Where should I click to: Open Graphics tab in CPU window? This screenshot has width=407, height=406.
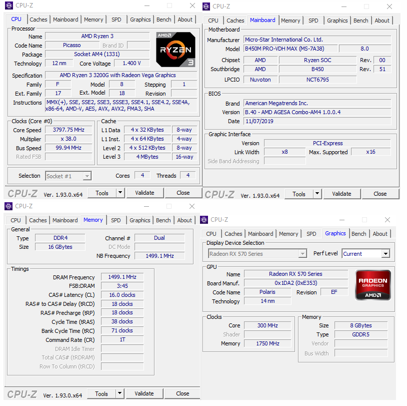click(140, 20)
